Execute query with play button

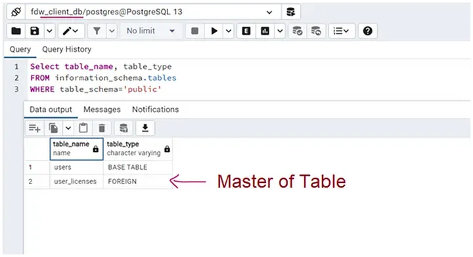pos(214,31)
